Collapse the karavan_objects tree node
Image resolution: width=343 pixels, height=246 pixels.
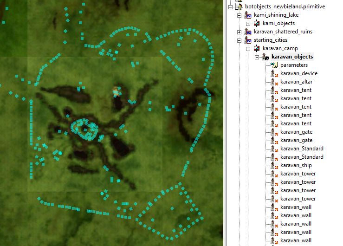coord(257,57)
